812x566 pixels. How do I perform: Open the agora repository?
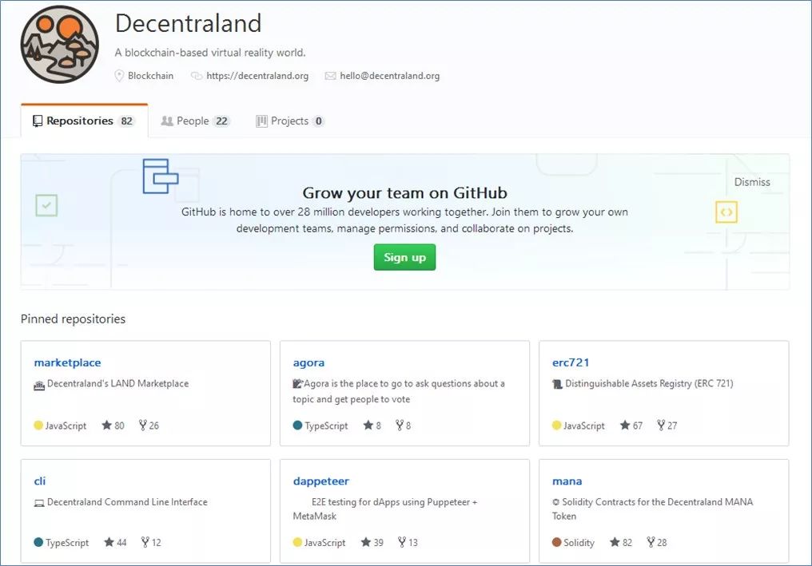308,362
